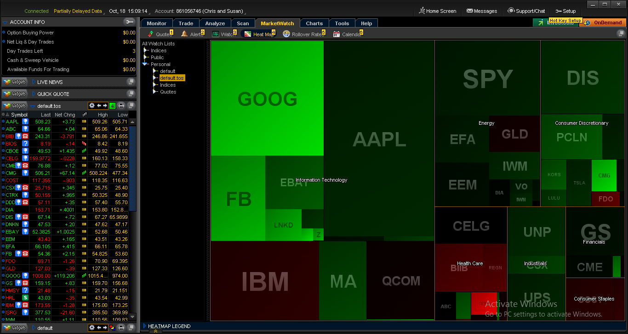Click the GOOG tile in the heat map
The width and height of the screenshot is (628, 334).
(267, 99)
